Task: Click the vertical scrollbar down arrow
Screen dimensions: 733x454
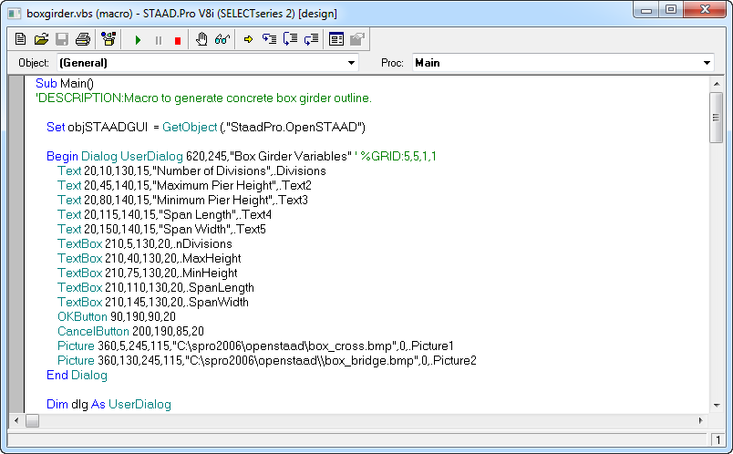Action: pos(717,406)
